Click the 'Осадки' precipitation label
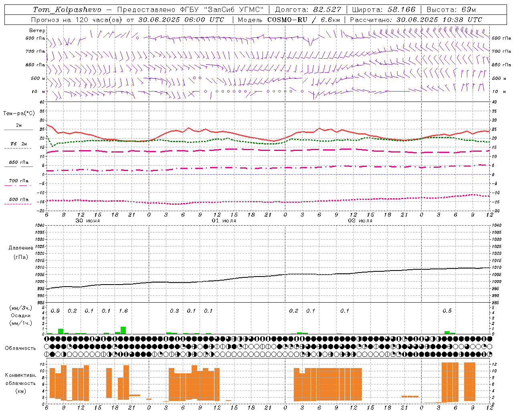 coord(20,315)
